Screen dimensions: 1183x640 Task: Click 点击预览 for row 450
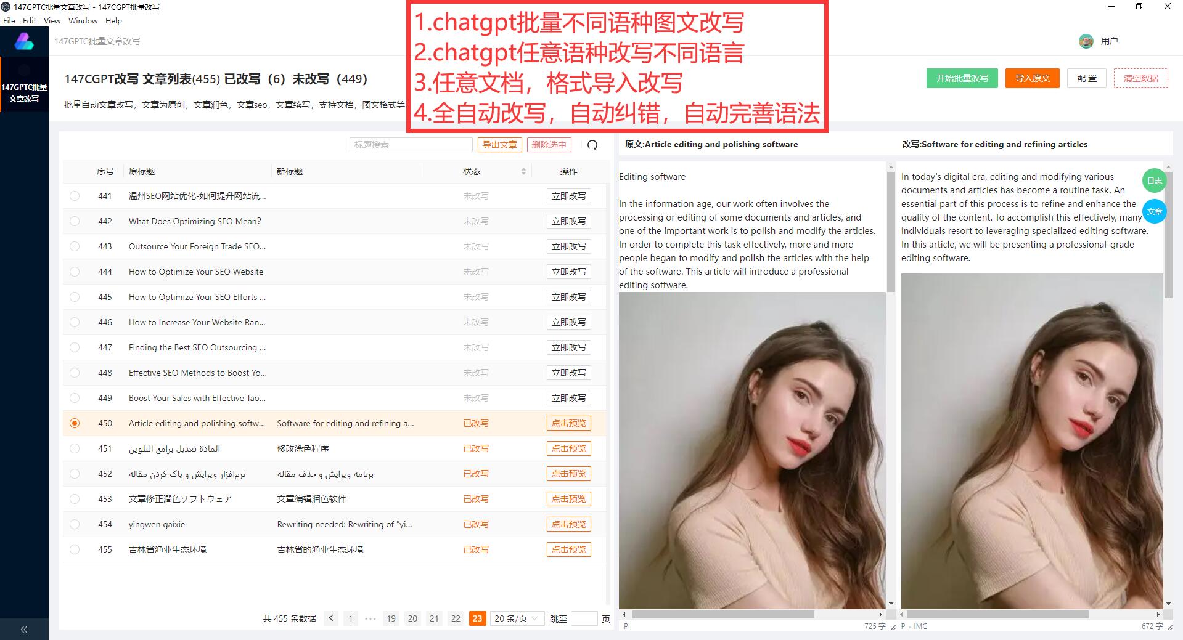point(568,423)
